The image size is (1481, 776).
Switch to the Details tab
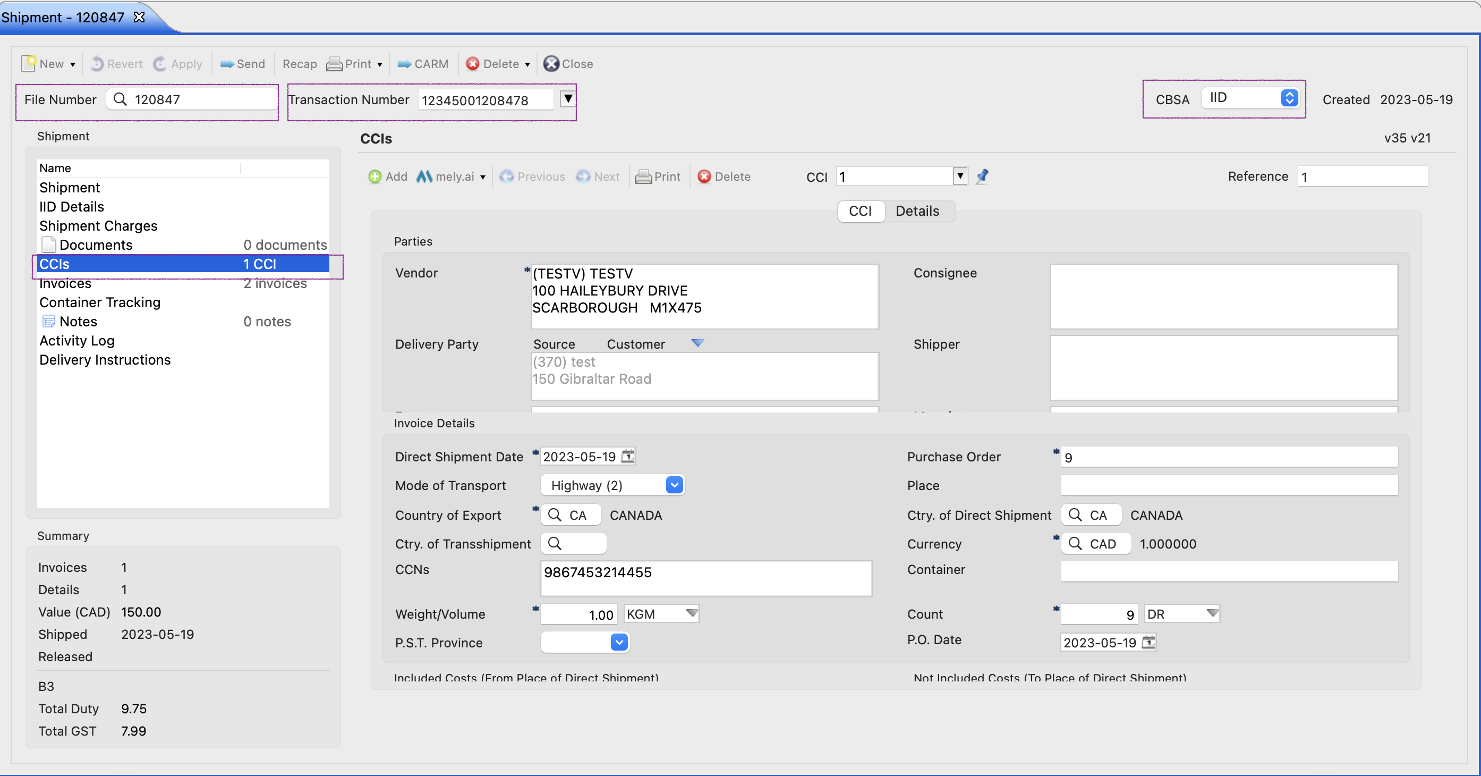(917, 211)
